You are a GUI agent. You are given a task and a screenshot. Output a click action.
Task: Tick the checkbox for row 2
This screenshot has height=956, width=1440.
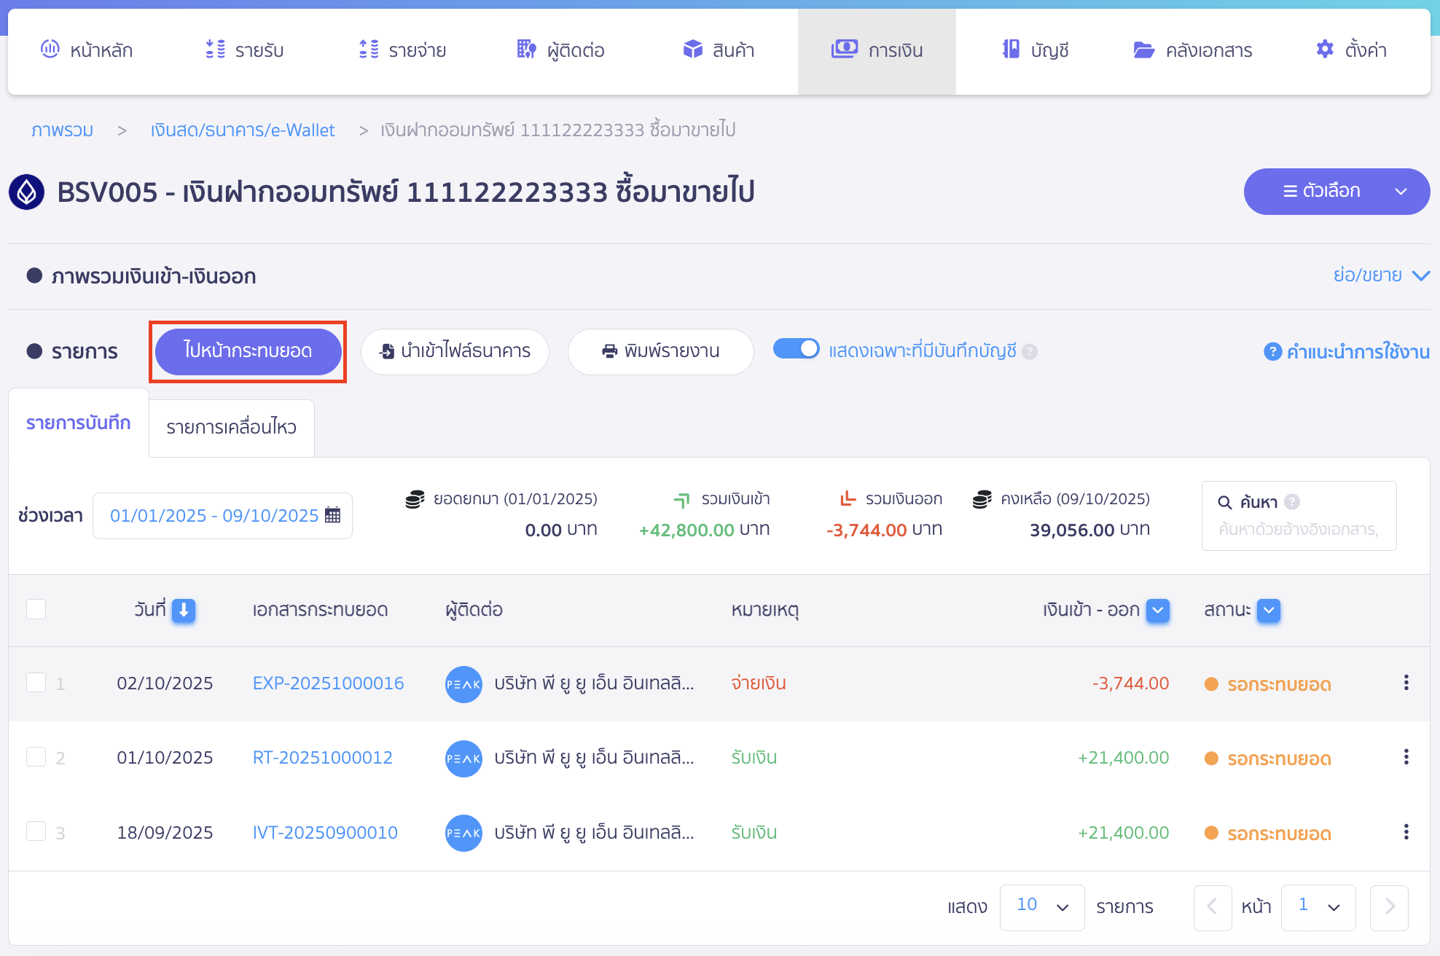(36, 757)
